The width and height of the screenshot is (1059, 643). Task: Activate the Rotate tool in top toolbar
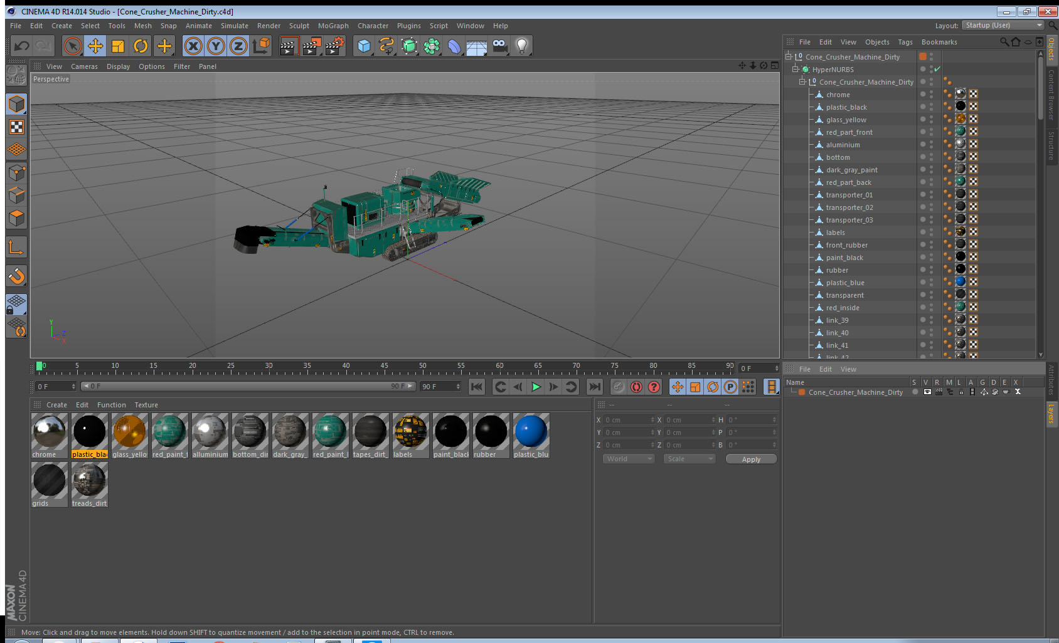tap(141, 46)
